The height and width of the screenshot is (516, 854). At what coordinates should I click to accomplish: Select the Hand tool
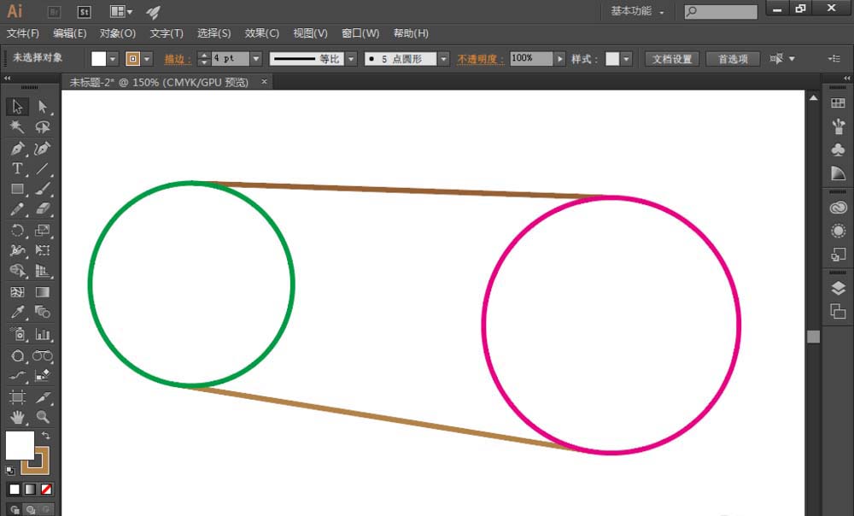tap(17, 418)
